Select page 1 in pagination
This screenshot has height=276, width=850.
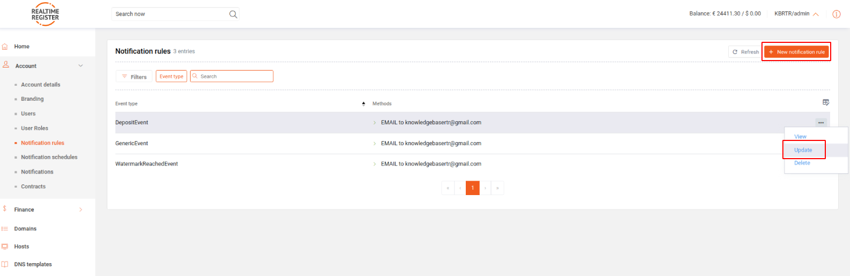(x=472, y=188)
